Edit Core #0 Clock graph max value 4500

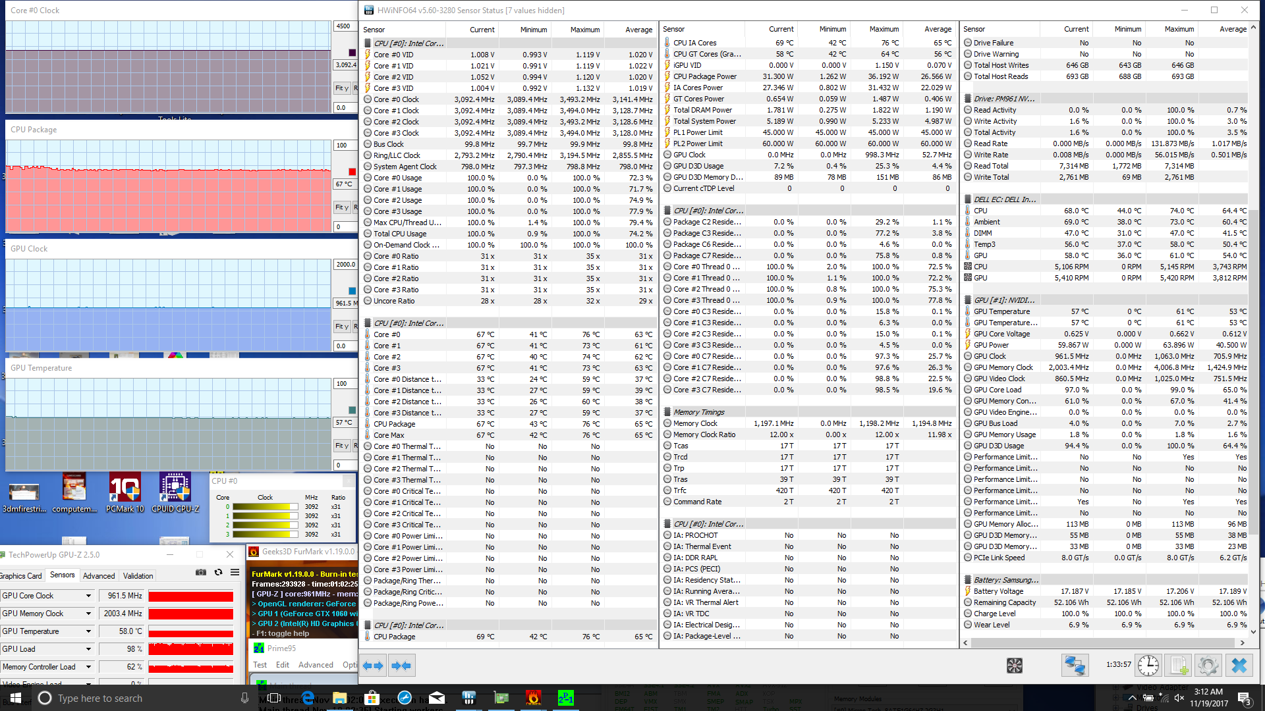(345, 26)
